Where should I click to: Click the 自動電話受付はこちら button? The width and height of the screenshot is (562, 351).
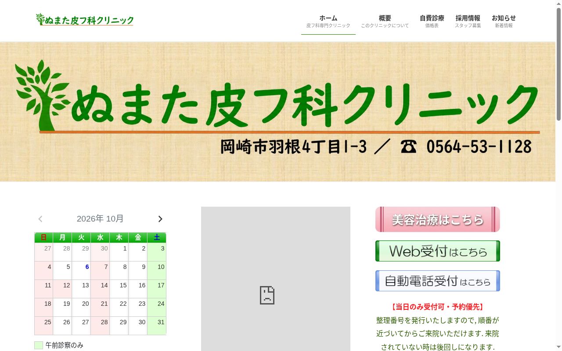[x=438, y=281]
